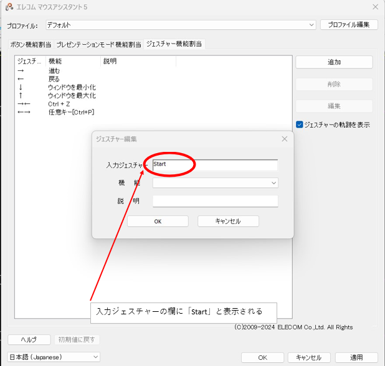The image size is (385, 366).
Task: Click the 追加 button
Action: click(x=334, y=62)
